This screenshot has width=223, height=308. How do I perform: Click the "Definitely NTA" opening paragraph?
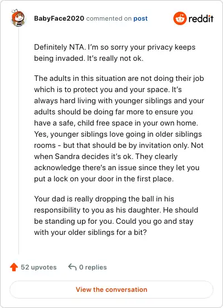pos(115,52)
